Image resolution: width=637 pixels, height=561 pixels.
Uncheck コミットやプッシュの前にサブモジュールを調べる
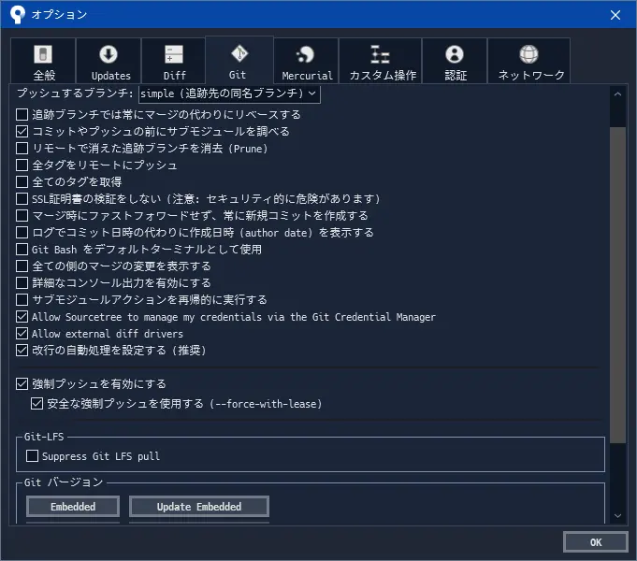click(x=22, y=131)
